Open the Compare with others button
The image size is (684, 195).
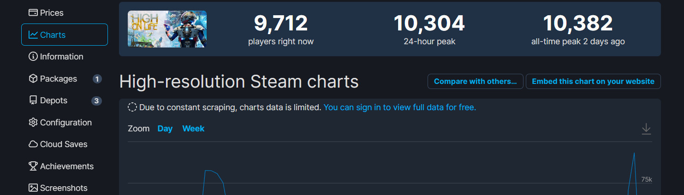(x=476, y=81)
